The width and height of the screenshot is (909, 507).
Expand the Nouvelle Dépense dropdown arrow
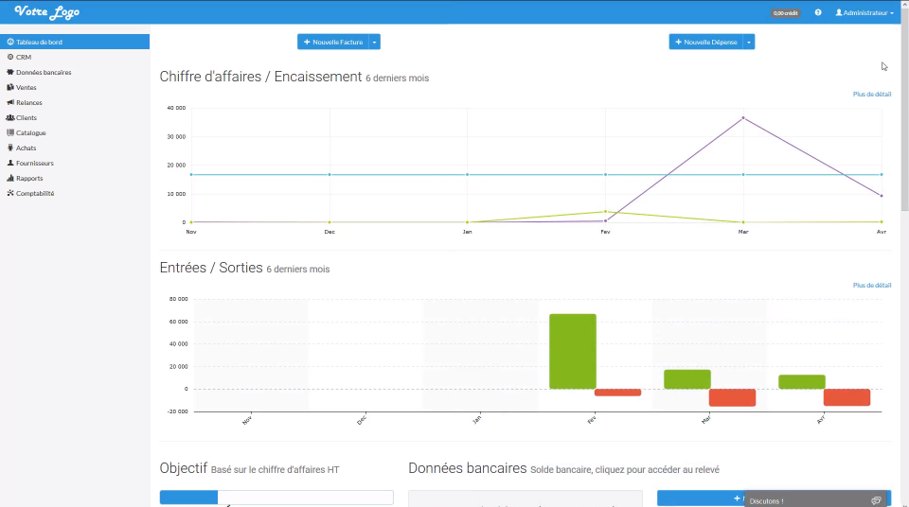click(749, 42)
